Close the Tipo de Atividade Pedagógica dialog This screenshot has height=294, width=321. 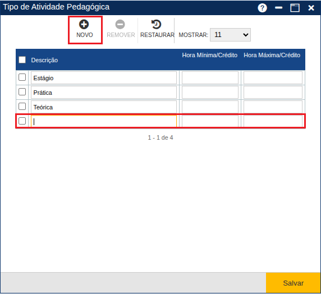[311, 8]
